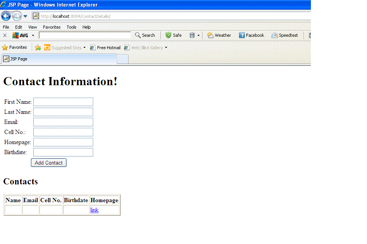
Task: Open the File menu
Action: pos(6,27)
